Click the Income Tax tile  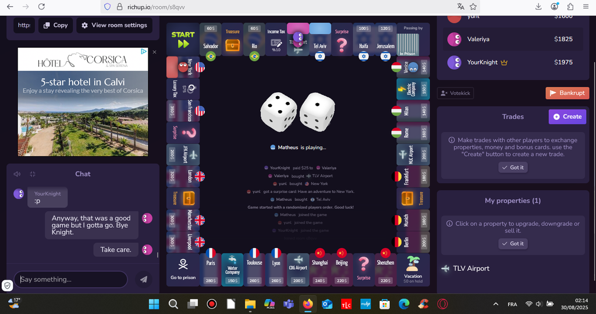(x=276, y=40)
